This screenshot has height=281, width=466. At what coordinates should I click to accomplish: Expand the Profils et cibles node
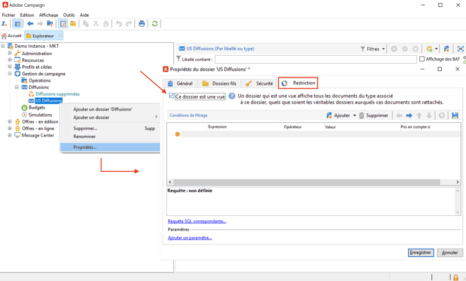[x=10, y=67]
